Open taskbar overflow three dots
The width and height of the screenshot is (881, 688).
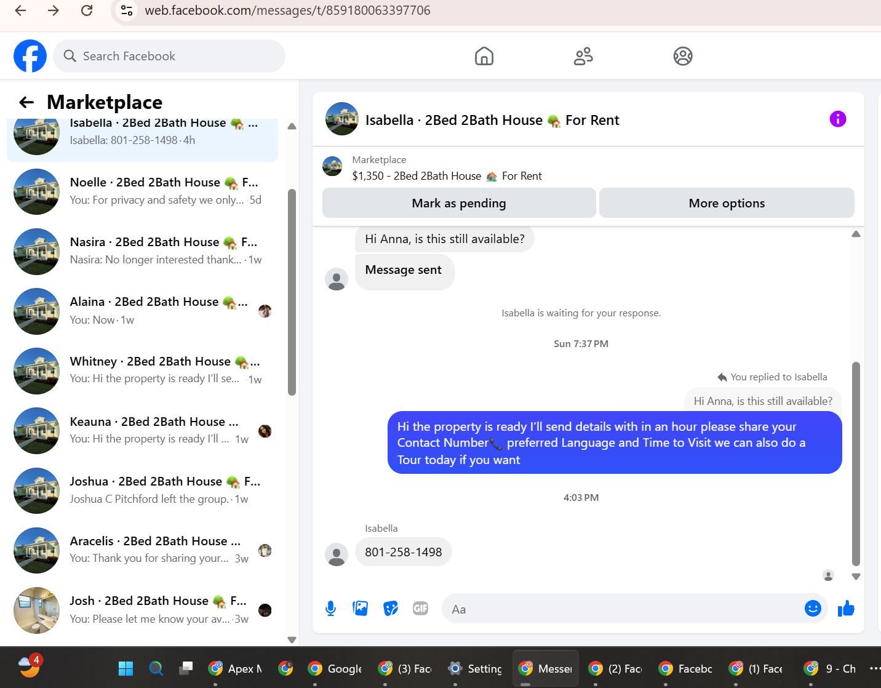click(875, 668)
